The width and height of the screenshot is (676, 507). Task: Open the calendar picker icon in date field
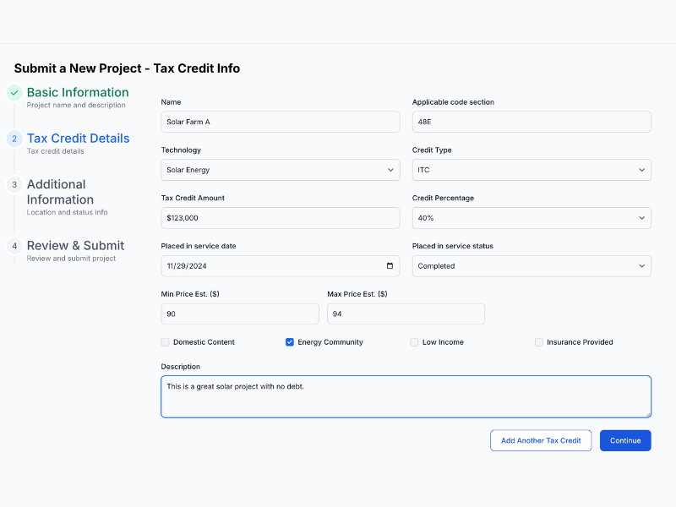click(390, 266)
